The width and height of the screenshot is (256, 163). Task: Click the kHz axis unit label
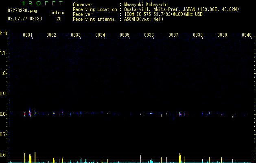pyautogui.click(x=4, y=33)
